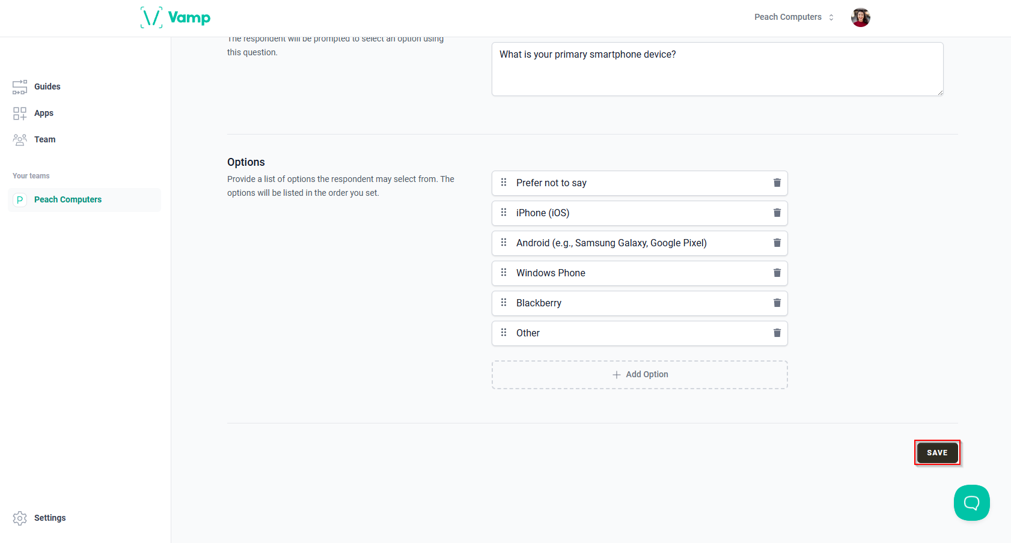Click the Guides sidebar icon

(20, 86)
